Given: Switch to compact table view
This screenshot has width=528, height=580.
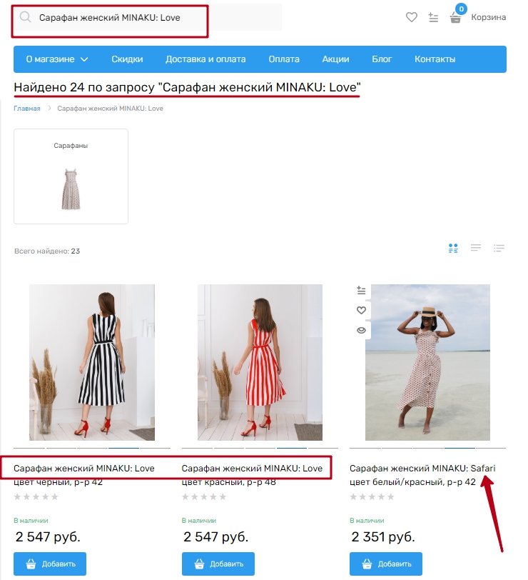Looking at the screenshot, I should click(499, 248).
